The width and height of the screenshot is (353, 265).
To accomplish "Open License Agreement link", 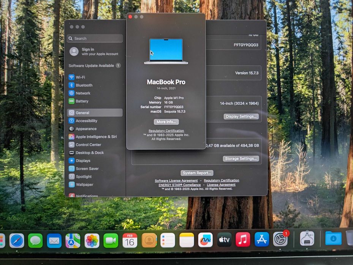I will coord(221,185).
